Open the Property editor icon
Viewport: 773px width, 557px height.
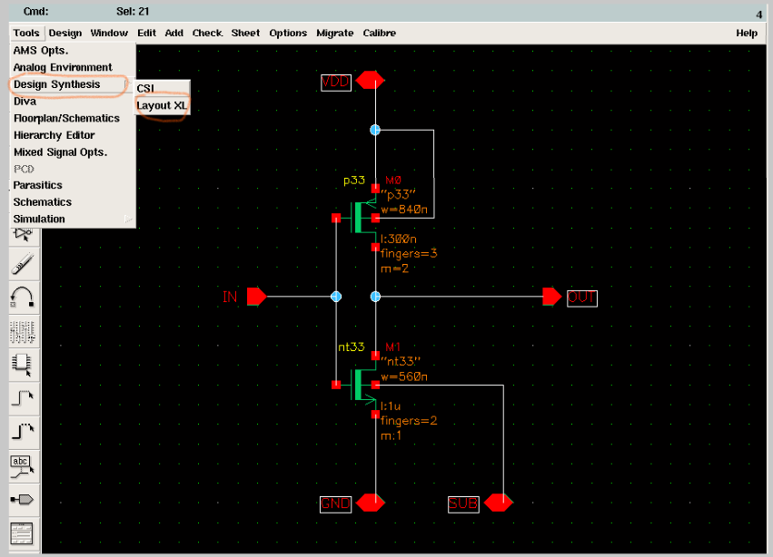(23, 331)
